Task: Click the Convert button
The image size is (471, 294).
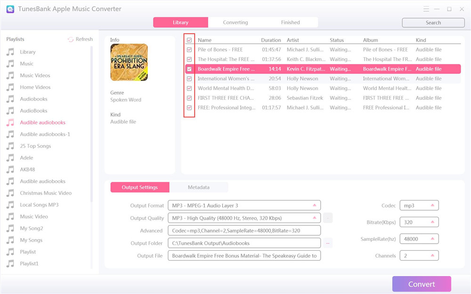Action: coord(422,284)
